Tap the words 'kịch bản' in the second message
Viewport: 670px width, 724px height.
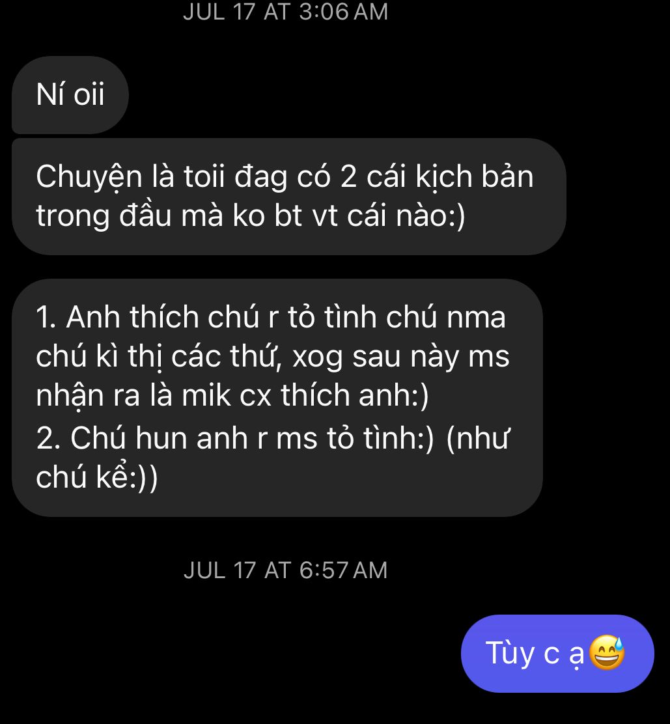(474, 177)
